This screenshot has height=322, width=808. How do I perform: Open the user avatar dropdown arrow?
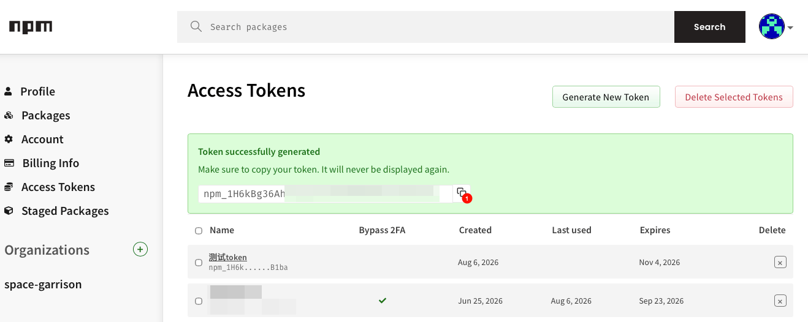tap(790, 28)
